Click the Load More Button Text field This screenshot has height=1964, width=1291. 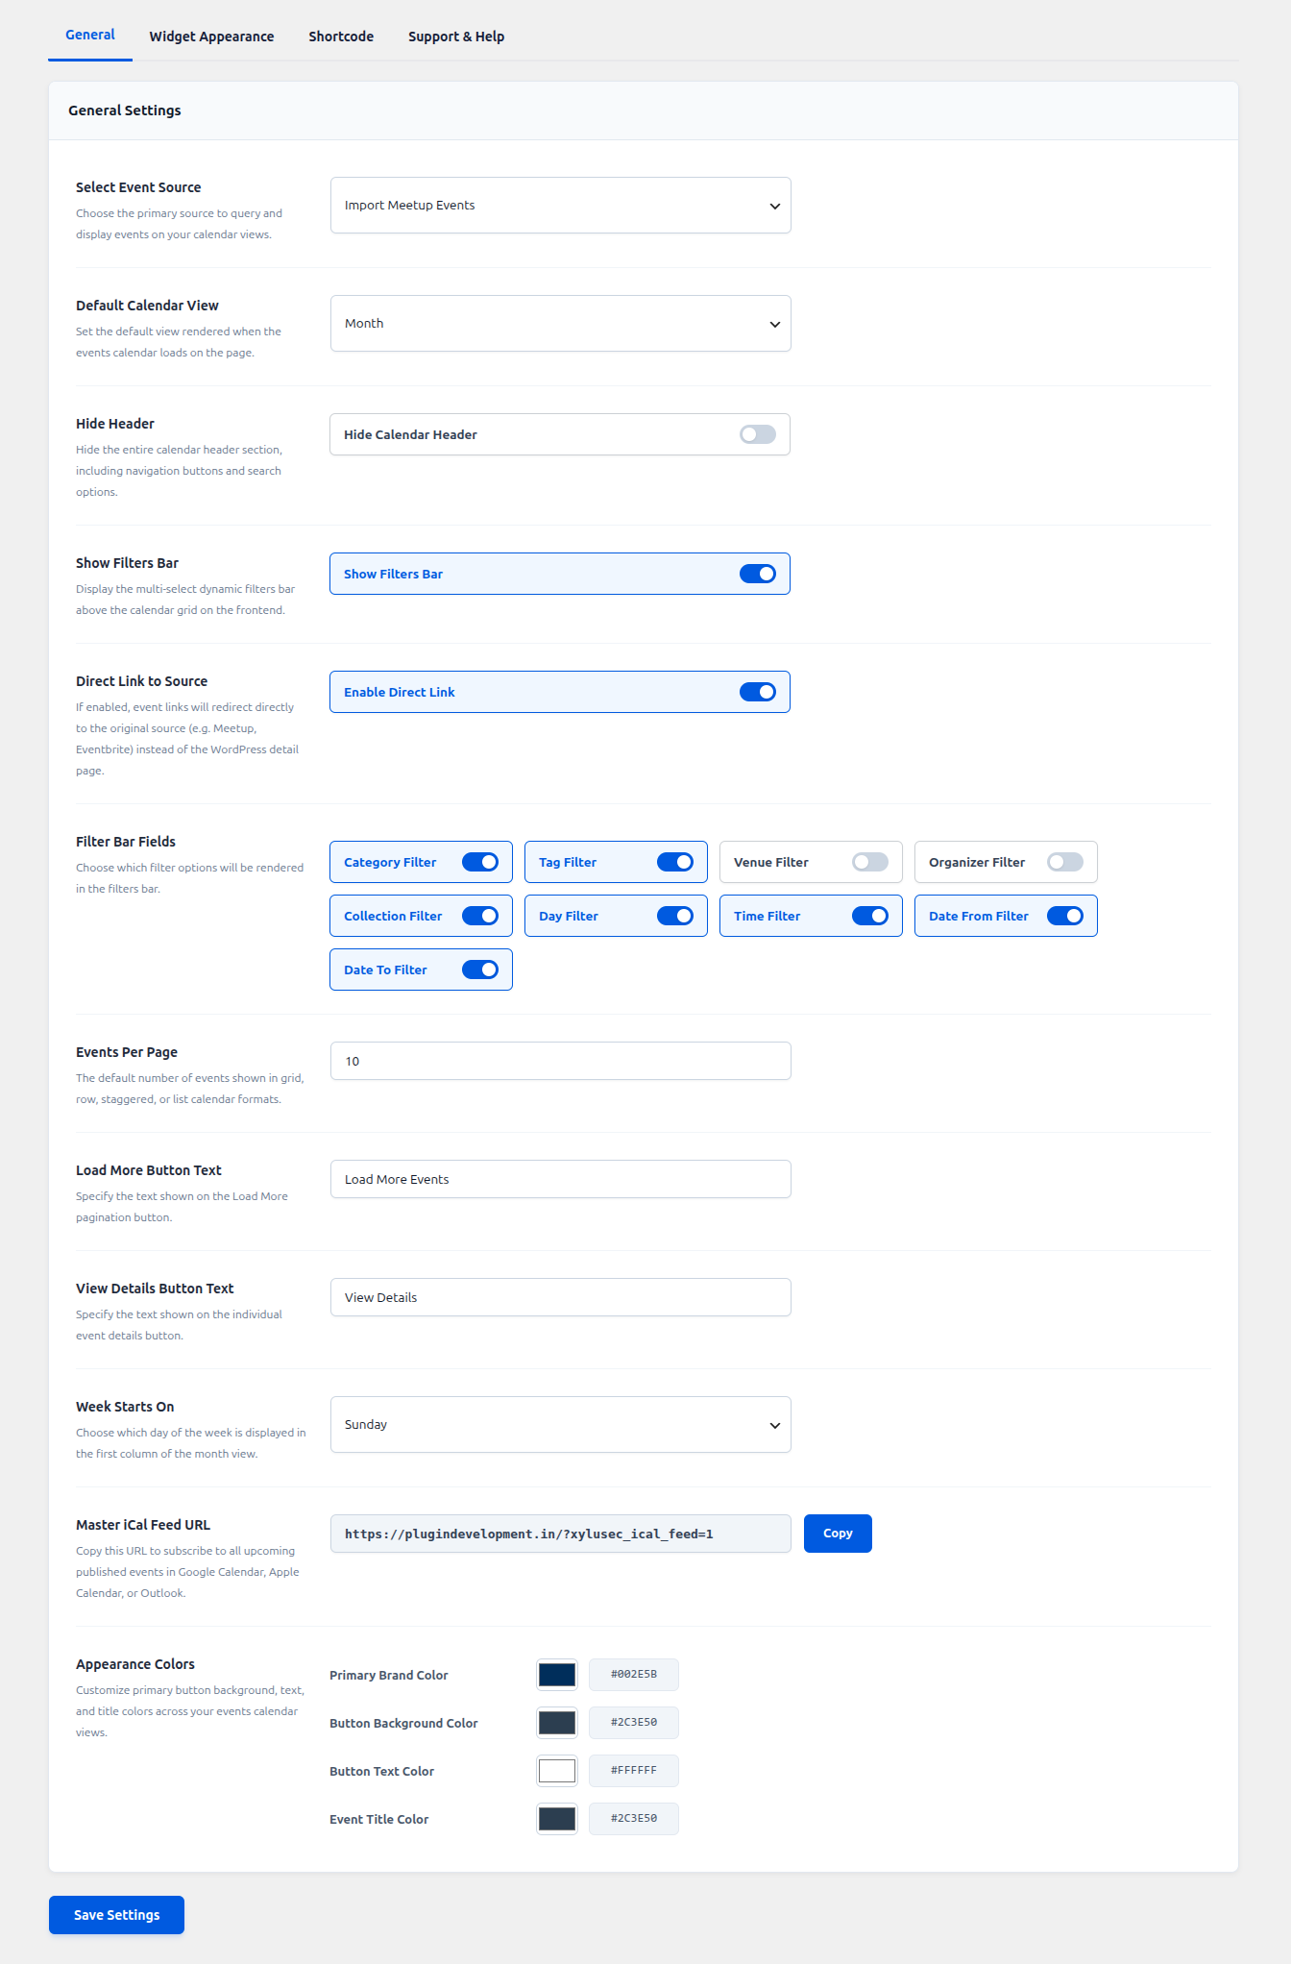[x=561, y=1179]
